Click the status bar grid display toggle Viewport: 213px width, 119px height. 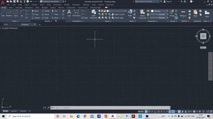[146, 111]
